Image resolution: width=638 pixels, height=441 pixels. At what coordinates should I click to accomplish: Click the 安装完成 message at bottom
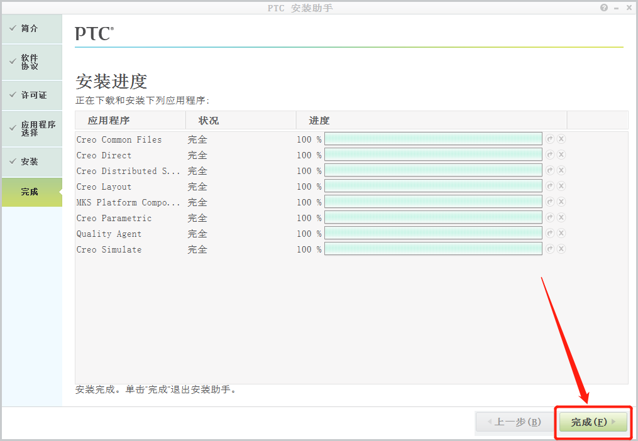pyautogui.click(x=156, y=389)
